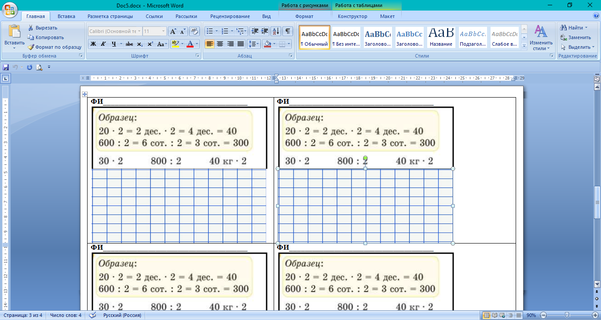Align text to the left
This screenshot has height=320, width=601.
(x=209, y=44)
